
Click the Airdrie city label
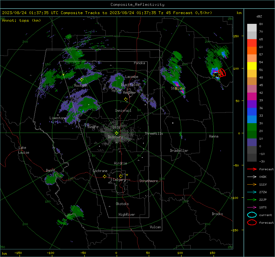tap(120, 163)
